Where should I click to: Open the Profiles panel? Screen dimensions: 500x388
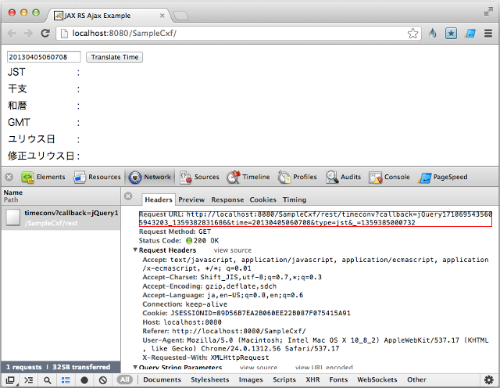298,177
